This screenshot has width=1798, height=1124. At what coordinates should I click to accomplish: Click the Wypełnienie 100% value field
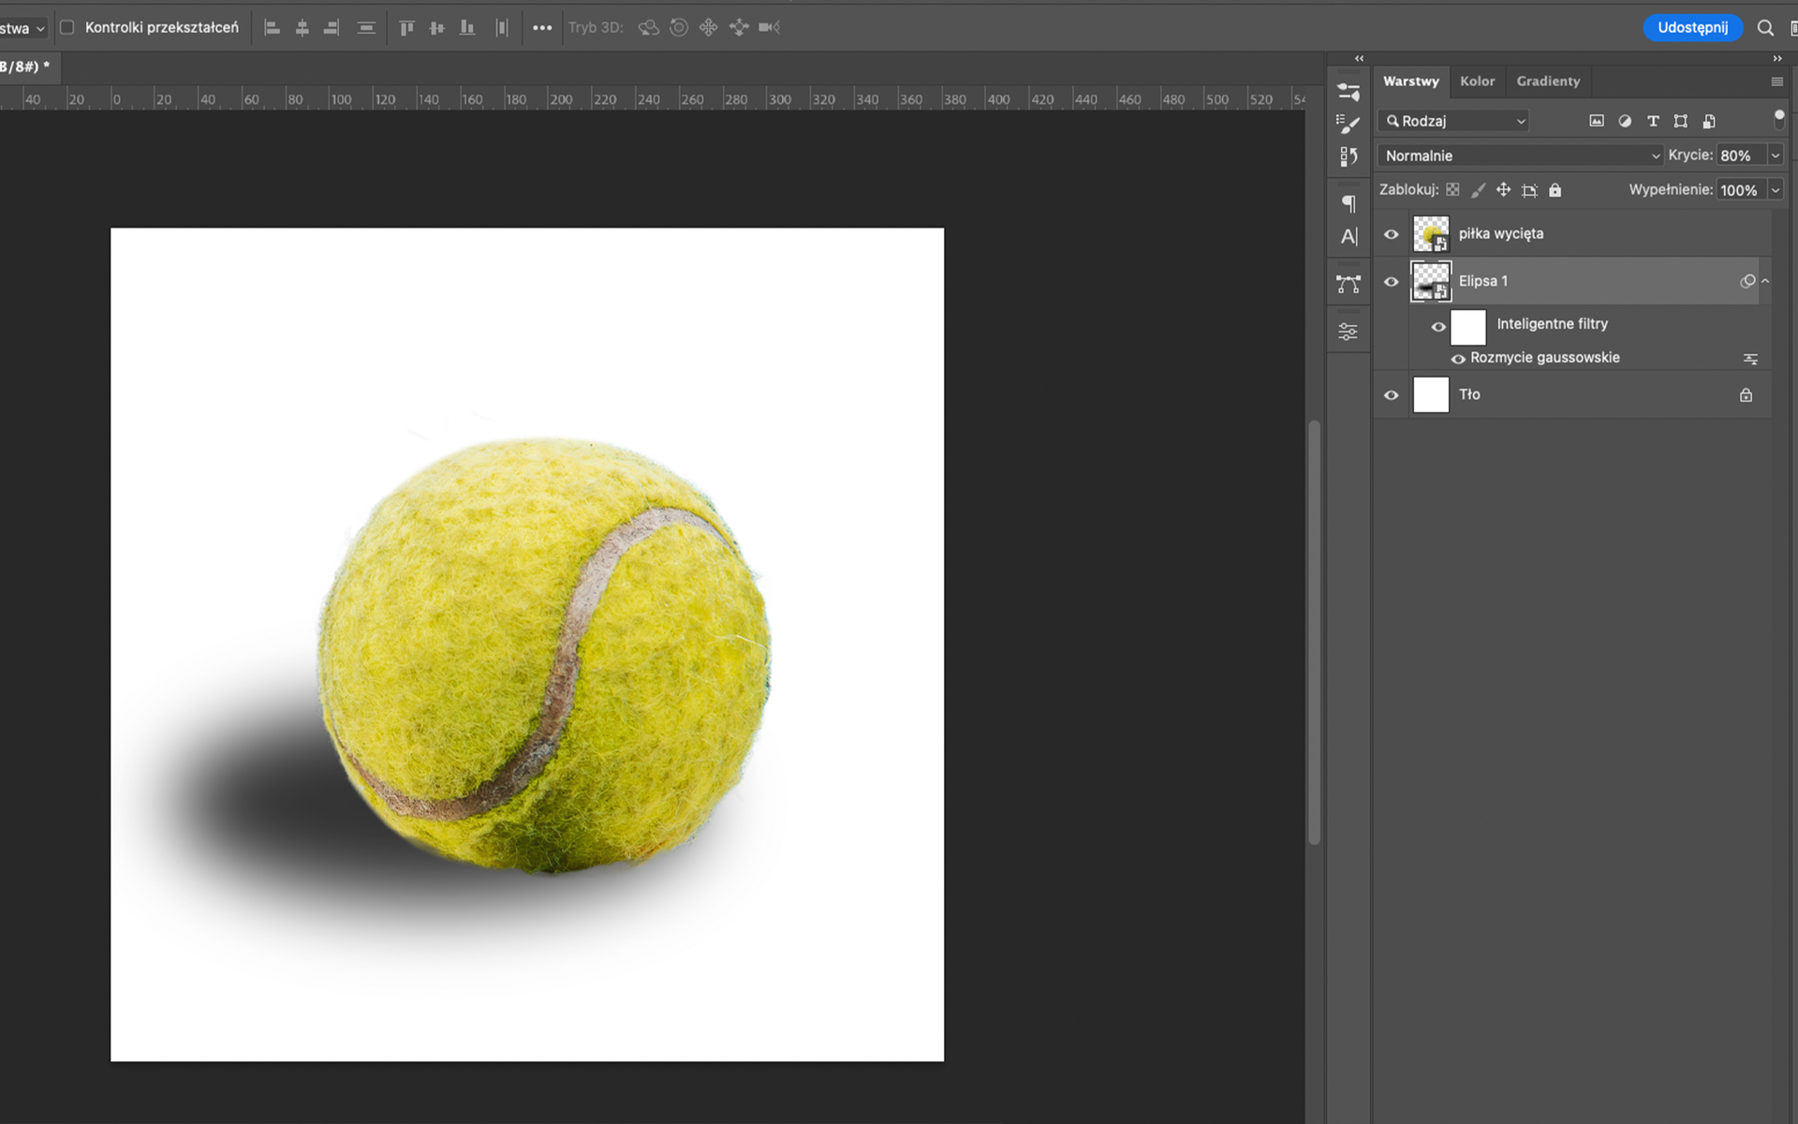click(x=1740, y=190)
